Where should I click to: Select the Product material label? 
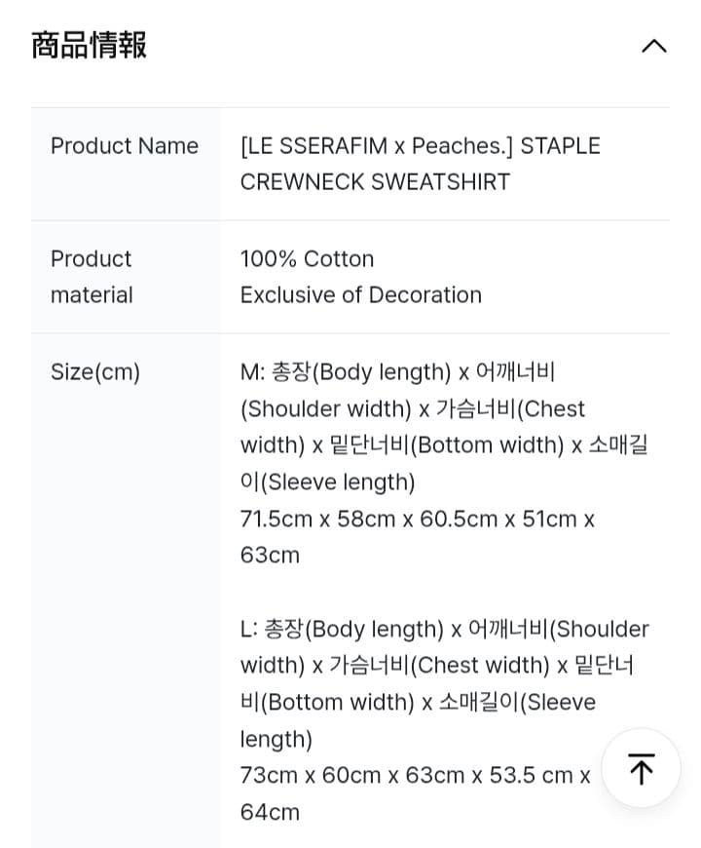click(92, 277)
